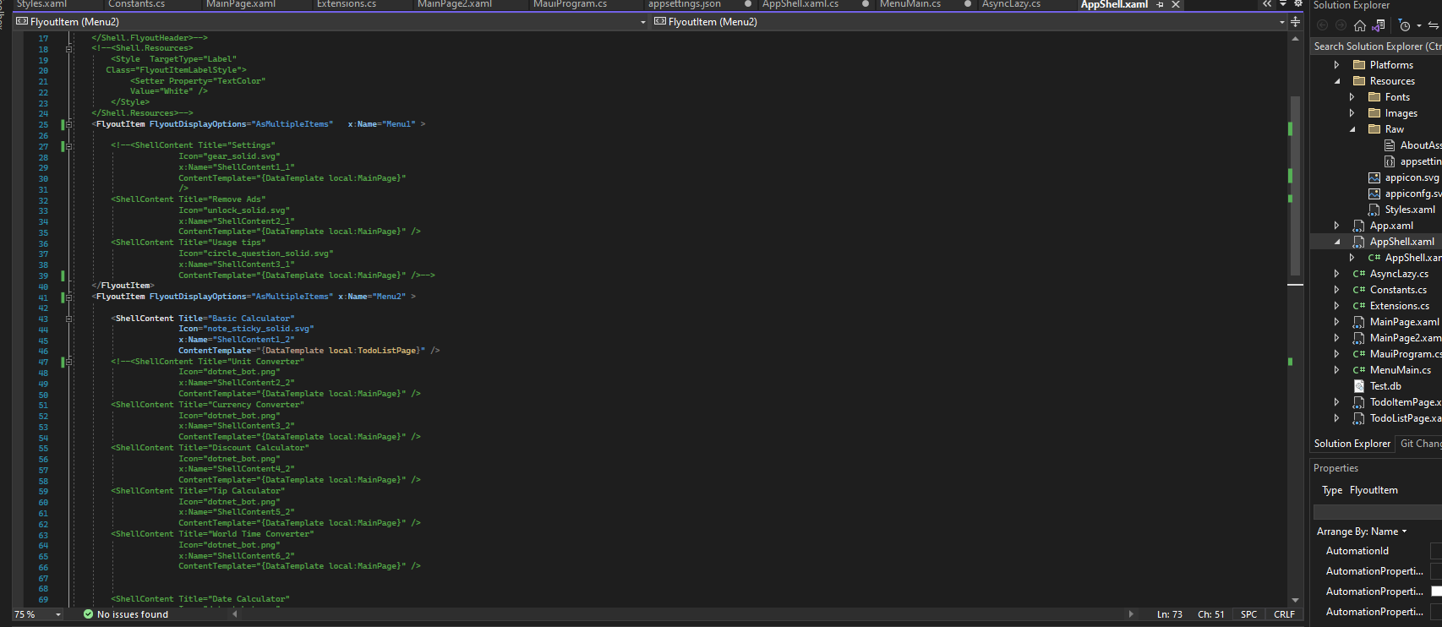Pin the AppShell.xaml tab
Screen dimensions: 1442x627
(1161, 5)
